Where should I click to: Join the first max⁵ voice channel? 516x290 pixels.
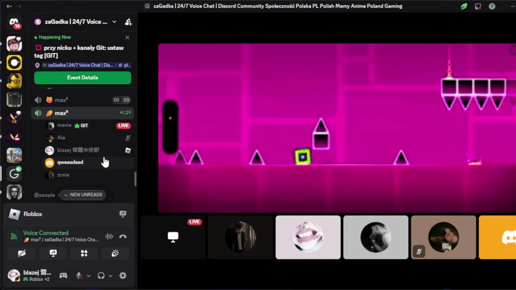pyautogui.click(x=83, y=100)
